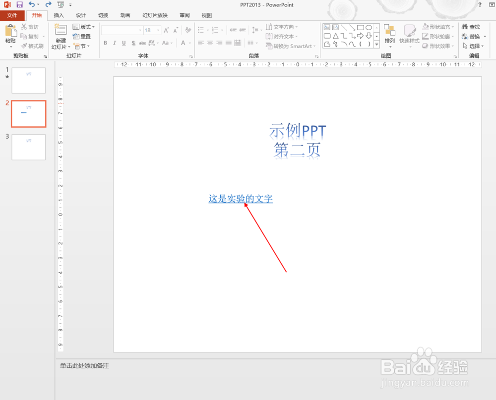Switch to Slide Show (幻灯片放映) tab
Viewport: 496px width, 400px height.
[x=155, y=15]
